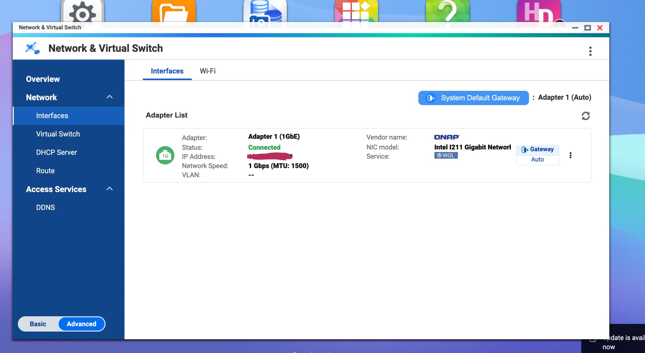This screenshot has height=353, width=645.
Task: Collapse the Access Services sidebar section
Action: (110, 189)
